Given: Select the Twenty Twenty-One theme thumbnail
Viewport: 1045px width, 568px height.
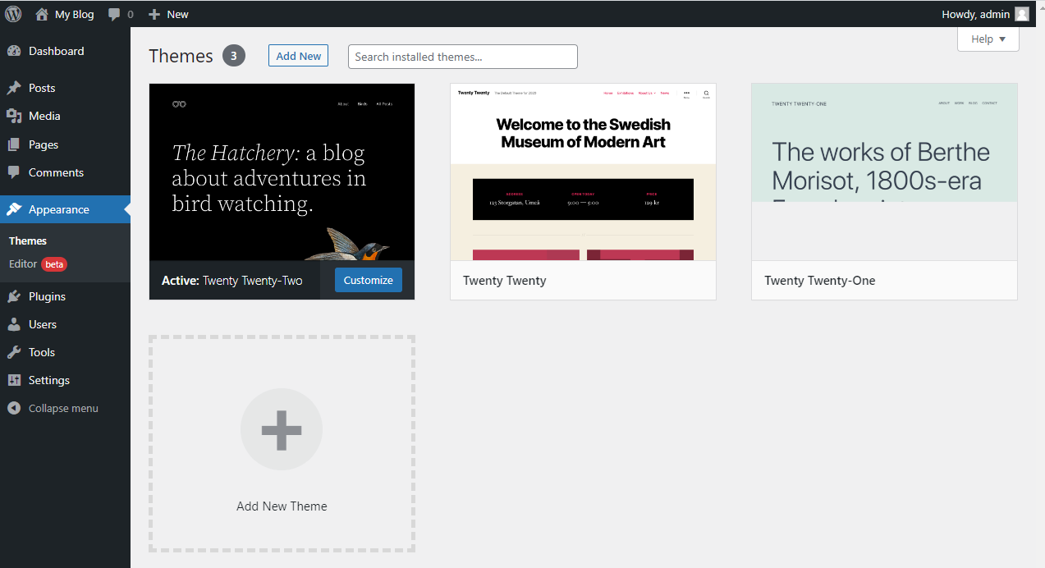Looking at the screenshot, I should (884, 172).
